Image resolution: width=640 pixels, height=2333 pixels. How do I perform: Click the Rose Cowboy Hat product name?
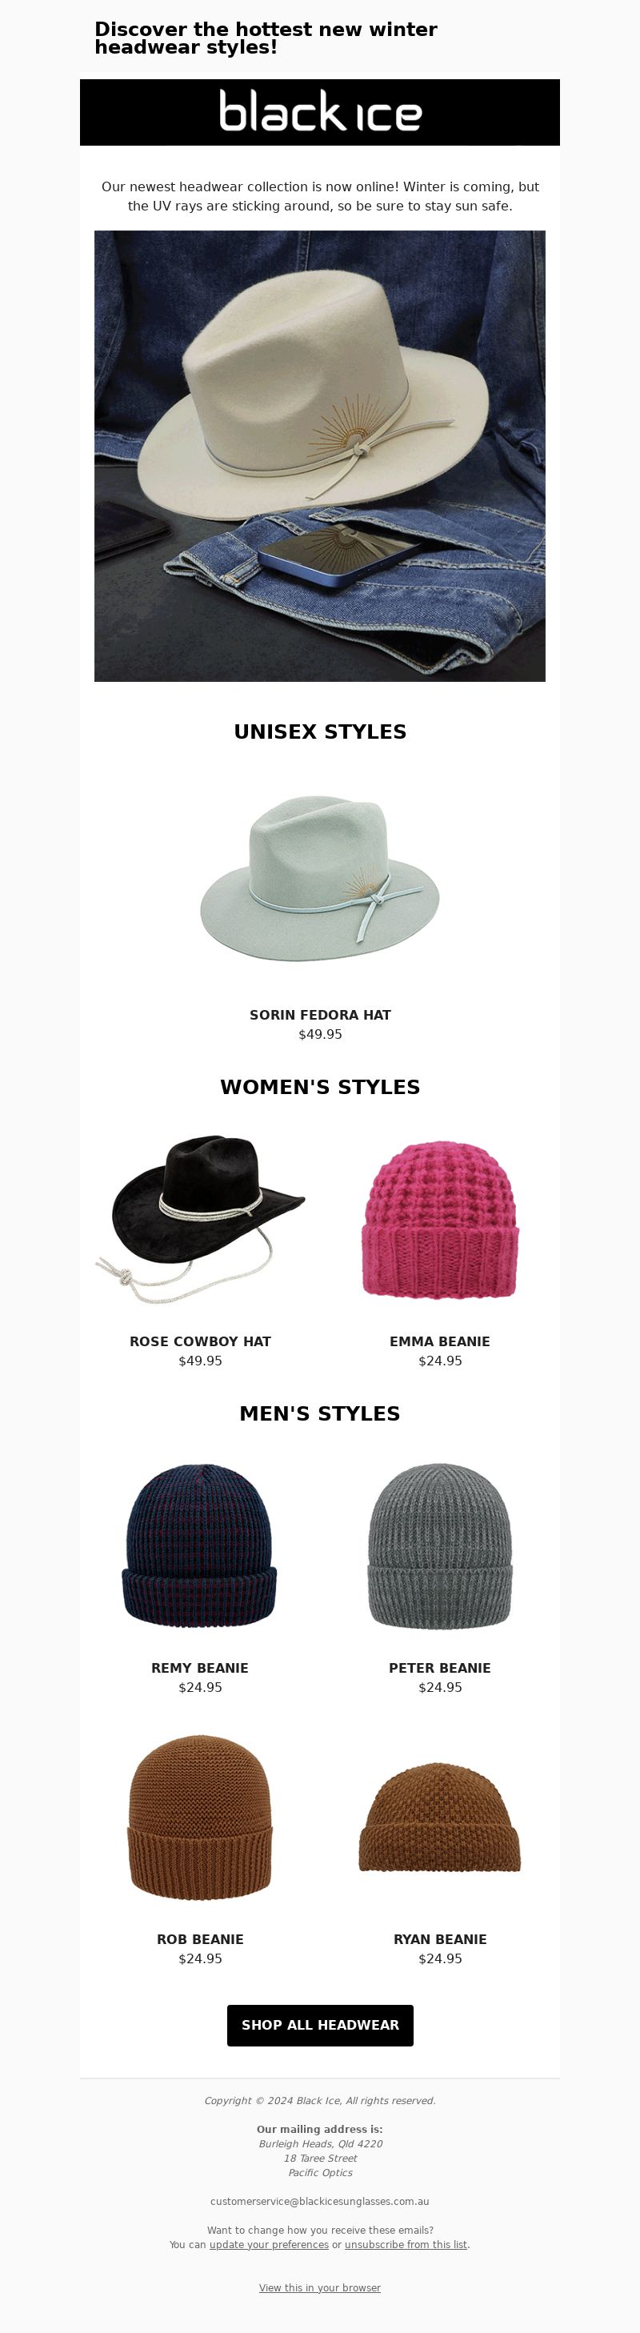click(x=200, y=1341)
